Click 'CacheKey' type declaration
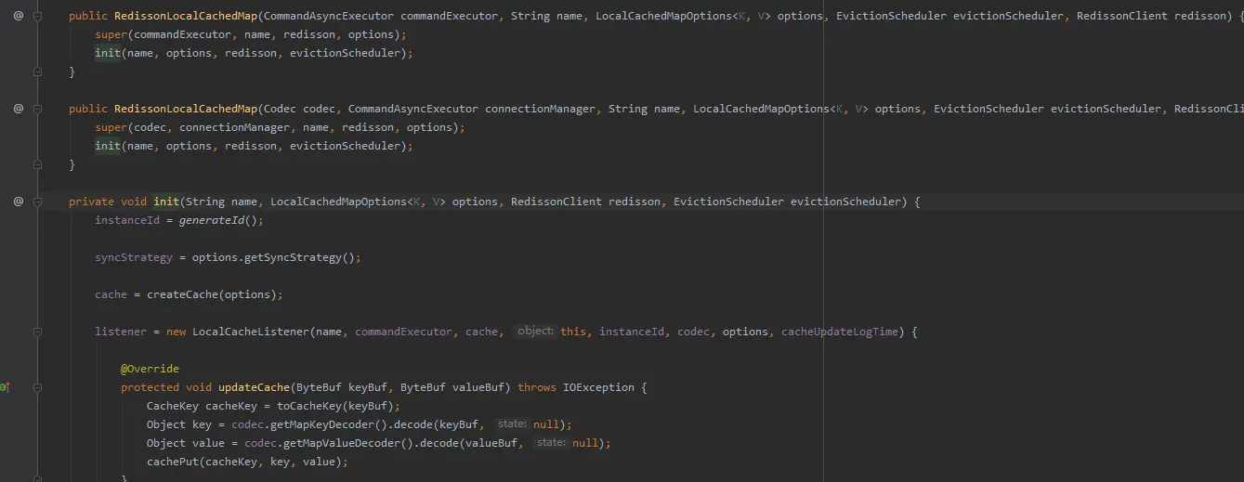The height and width of the screenshot is (482, 1244). pos(173,406)
